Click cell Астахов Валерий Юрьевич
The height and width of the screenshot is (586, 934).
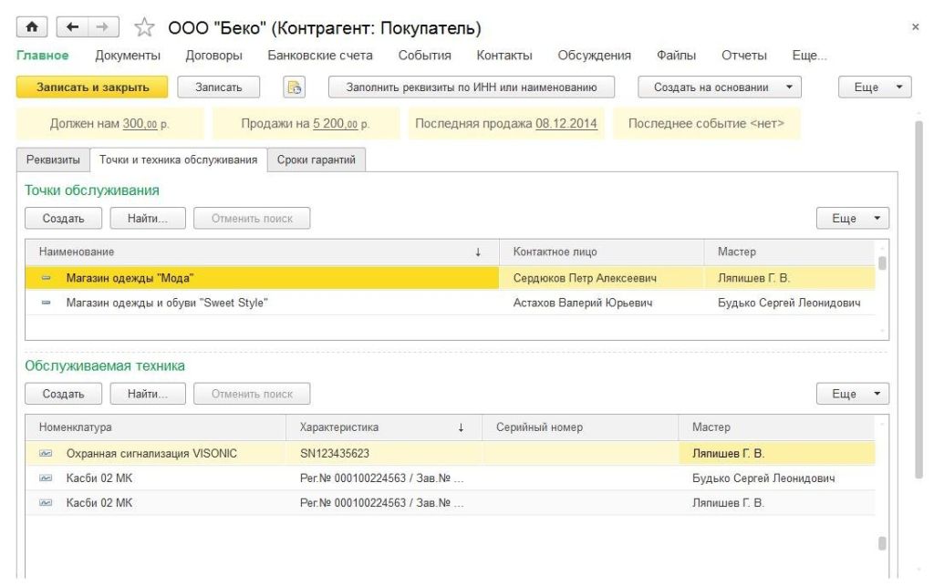[602, 303]
